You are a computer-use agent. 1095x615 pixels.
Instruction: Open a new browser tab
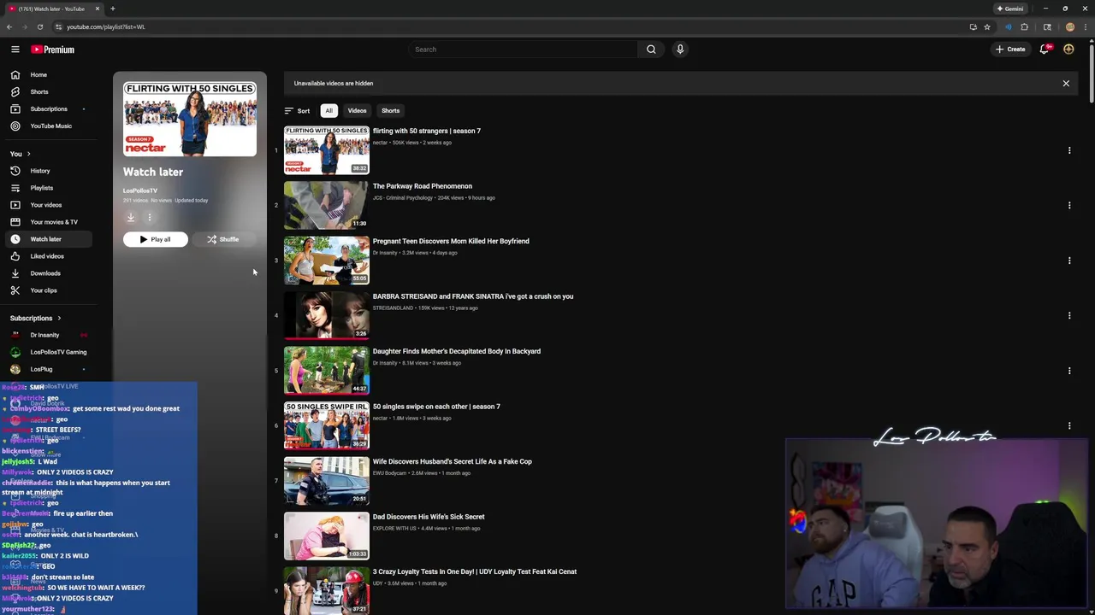pyautogui.click(x=112, y=9)
